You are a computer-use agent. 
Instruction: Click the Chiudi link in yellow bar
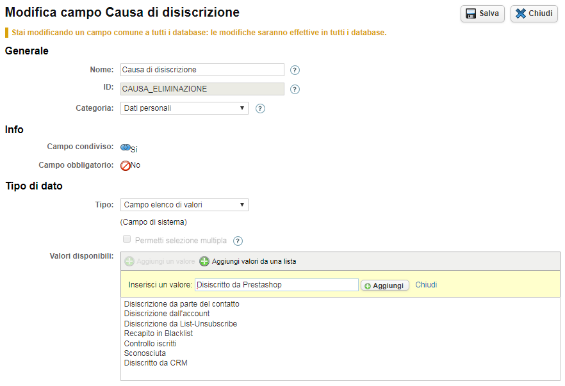(426, 285)
